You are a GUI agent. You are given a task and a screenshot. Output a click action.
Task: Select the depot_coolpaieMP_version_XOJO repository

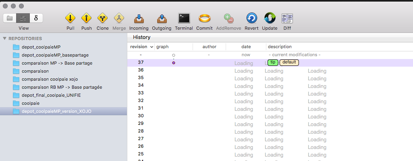(x=64, y=111)
